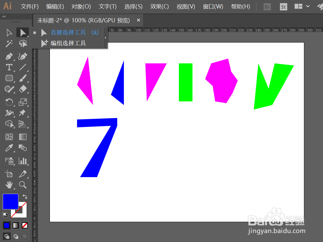Viewport: 323px width, 242px height.
Task: Select the Selection tool arrow
Action: 9,33
